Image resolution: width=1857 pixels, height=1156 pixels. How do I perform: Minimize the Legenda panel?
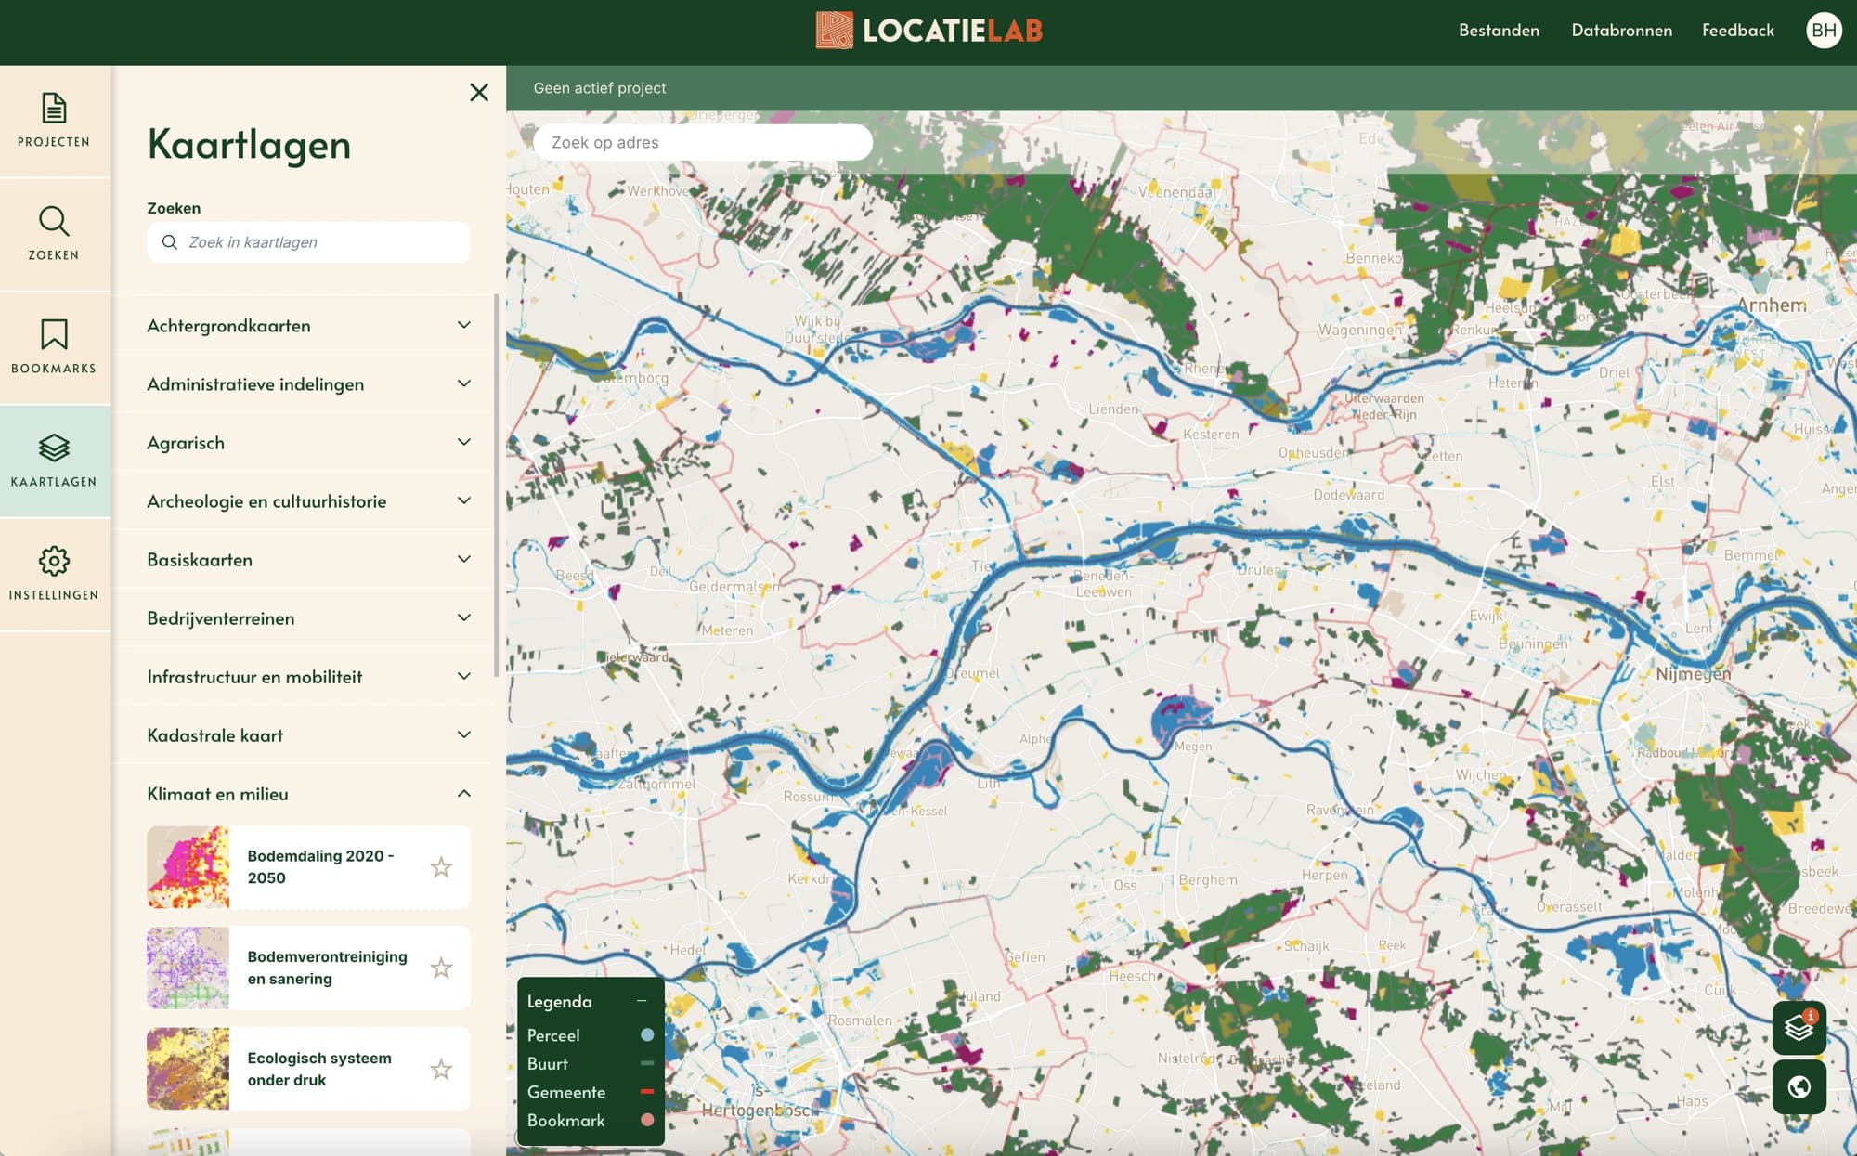point(642,1001)
